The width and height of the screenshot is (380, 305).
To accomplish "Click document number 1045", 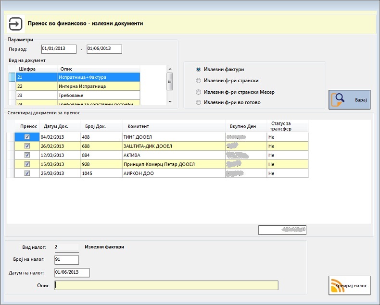I will click(x=101, y=173).
